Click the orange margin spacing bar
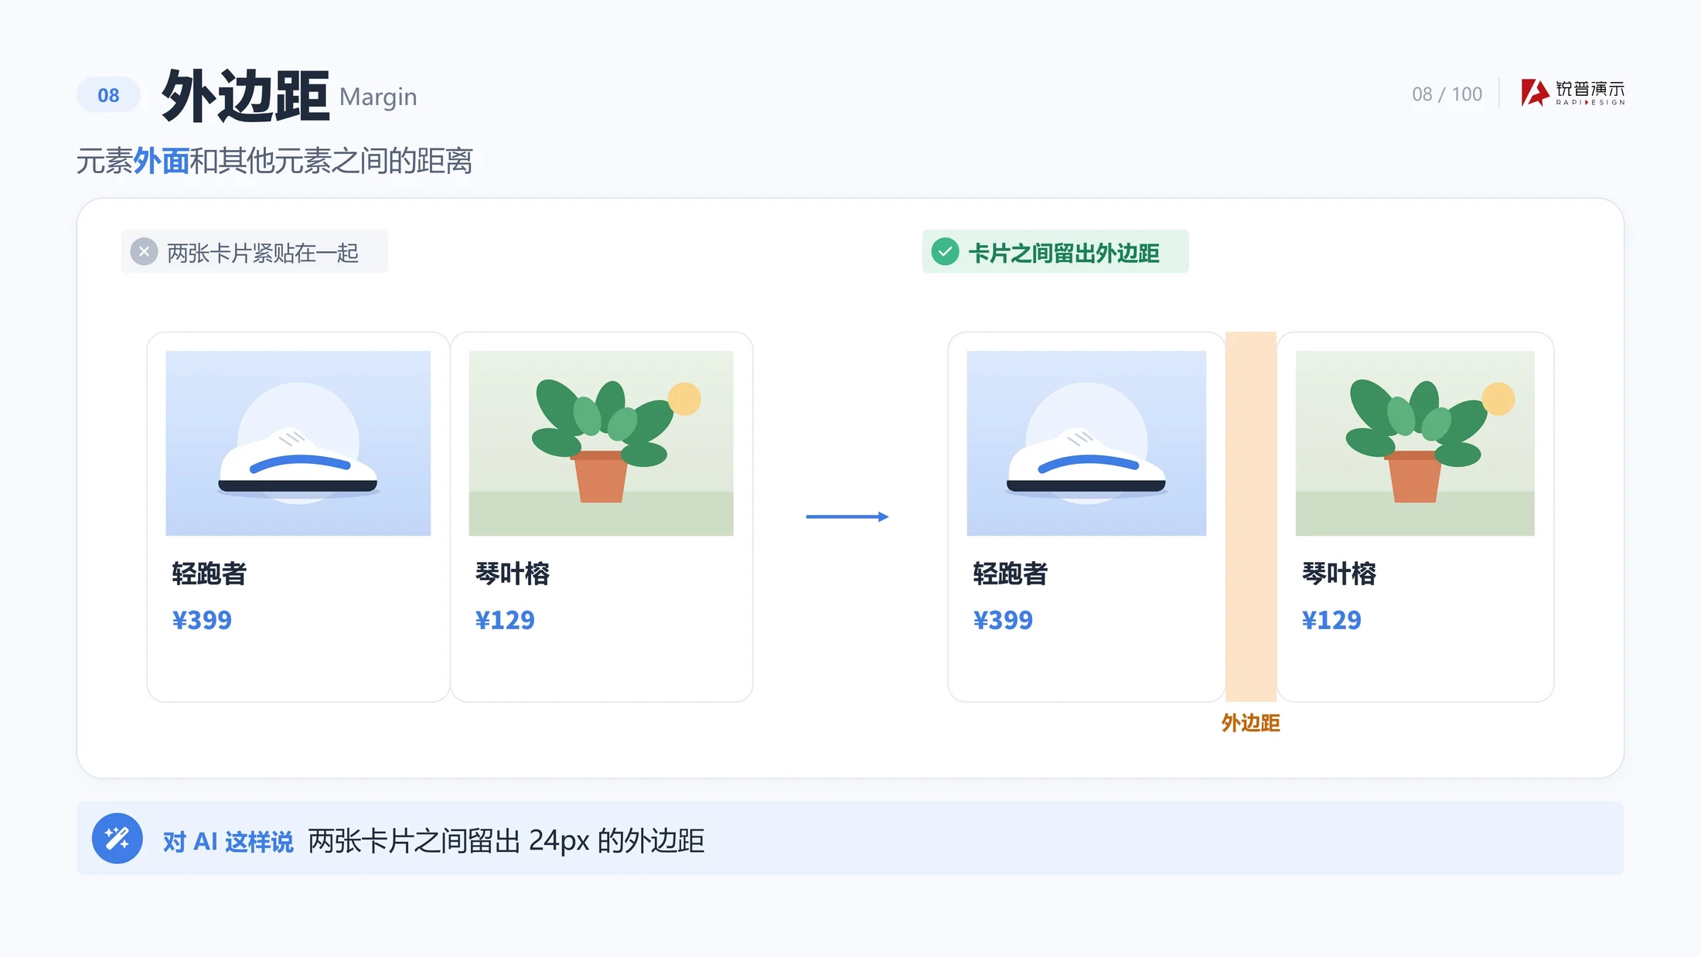The height and width of the screenshot is (957, 1701). point(1251,516)
